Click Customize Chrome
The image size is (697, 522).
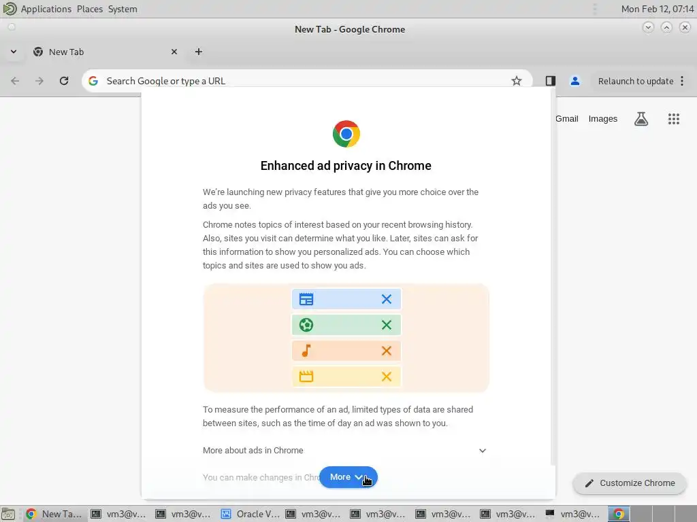630,483
